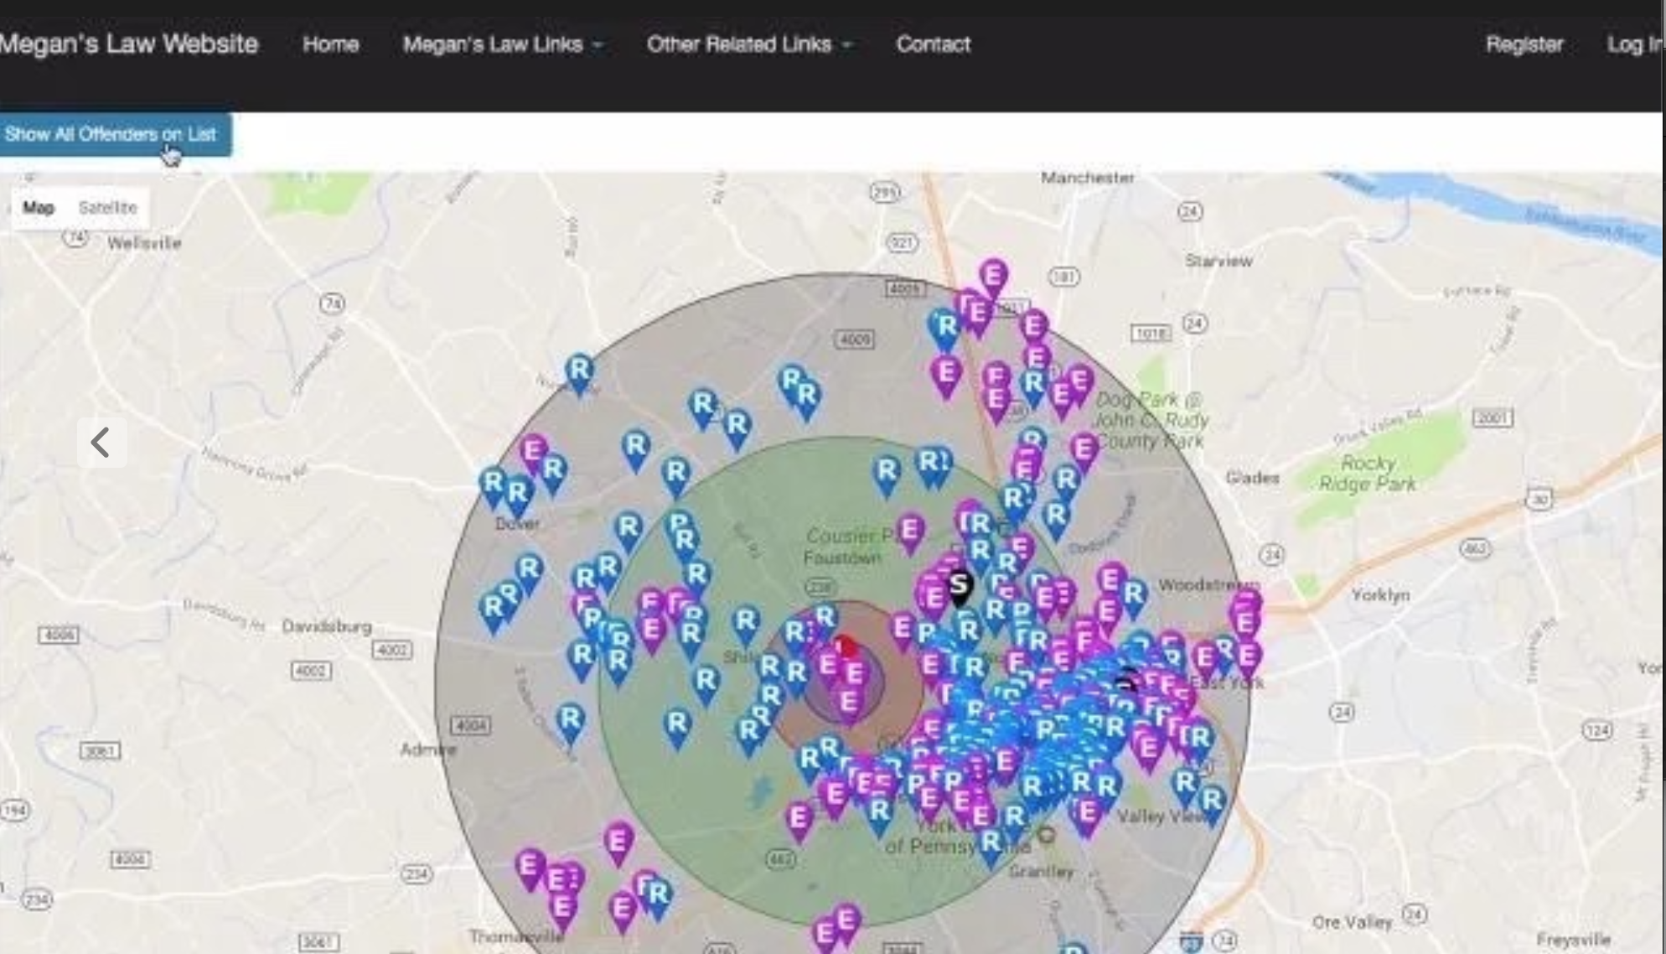Go to Megan's Law Website brand link
The image size is (1666, 954).
127,44
